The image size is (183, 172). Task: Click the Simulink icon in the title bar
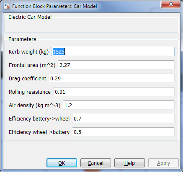tap(7, 6)
